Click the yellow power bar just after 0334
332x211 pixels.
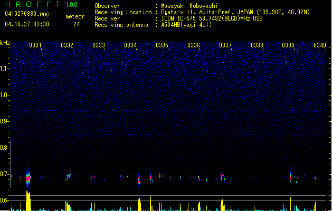(x=139, y=204)
